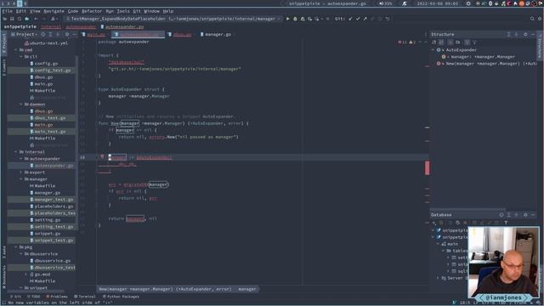Hide the Database panel with minus icon
Viewport: 544px width, 306px height.
(x=533, y=215)
